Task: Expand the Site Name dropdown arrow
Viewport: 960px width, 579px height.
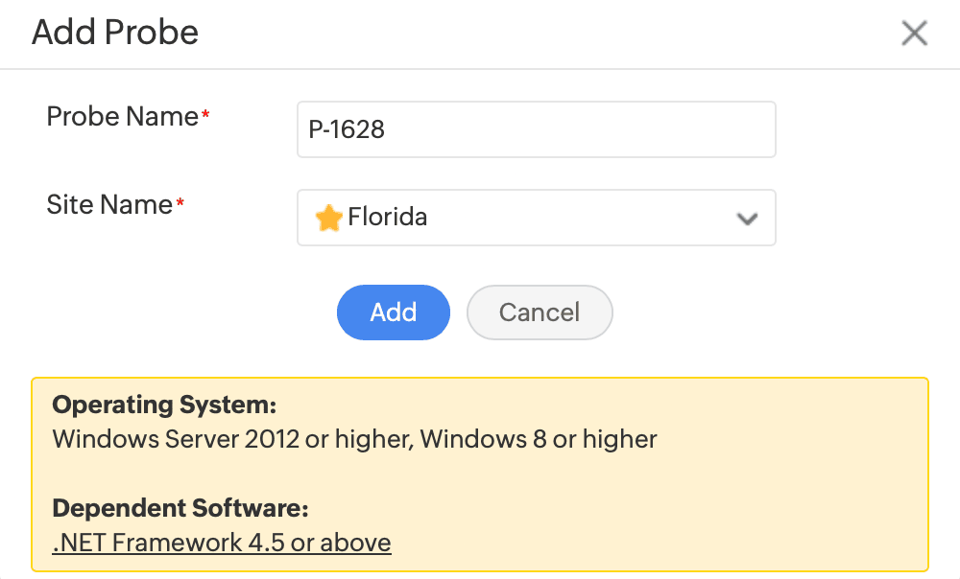Action: (747, 219)
